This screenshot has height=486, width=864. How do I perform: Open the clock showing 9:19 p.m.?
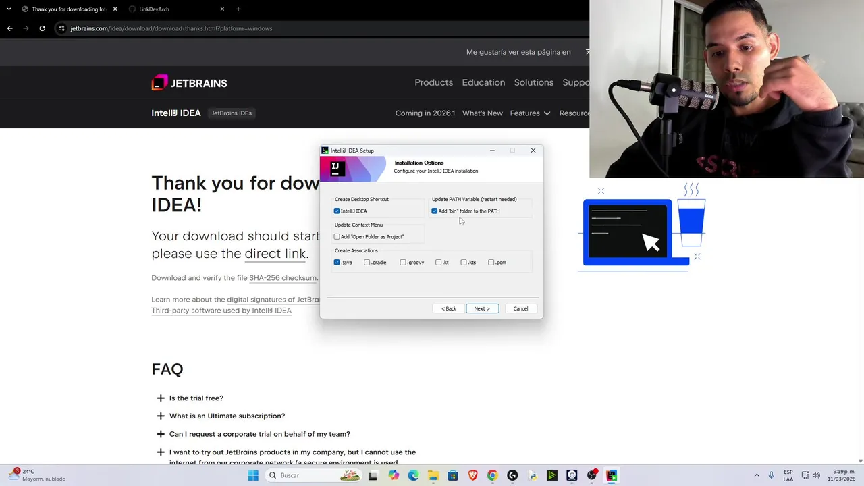(841, 476)
